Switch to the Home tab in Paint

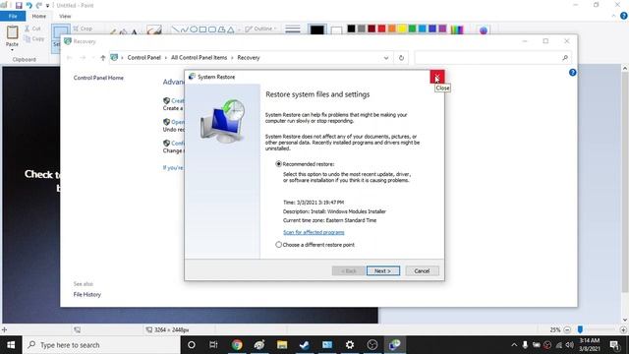39,16
